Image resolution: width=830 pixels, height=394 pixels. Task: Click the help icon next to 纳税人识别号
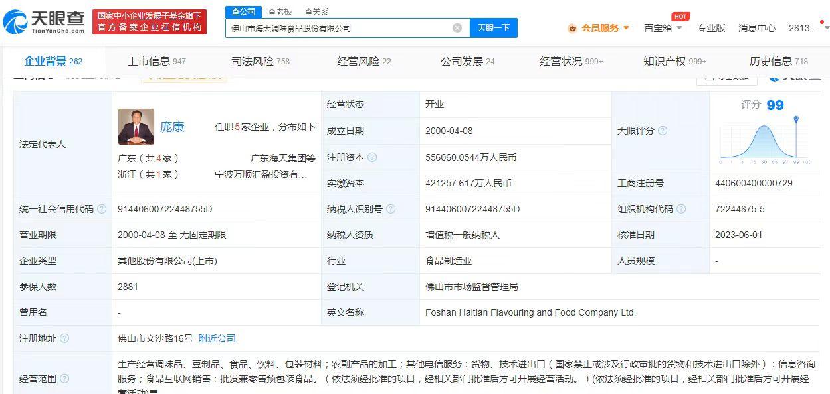tap(391, 209)
